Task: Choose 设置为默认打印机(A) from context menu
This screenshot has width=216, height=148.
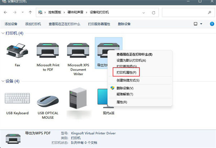Action: [x=140, y=60]
